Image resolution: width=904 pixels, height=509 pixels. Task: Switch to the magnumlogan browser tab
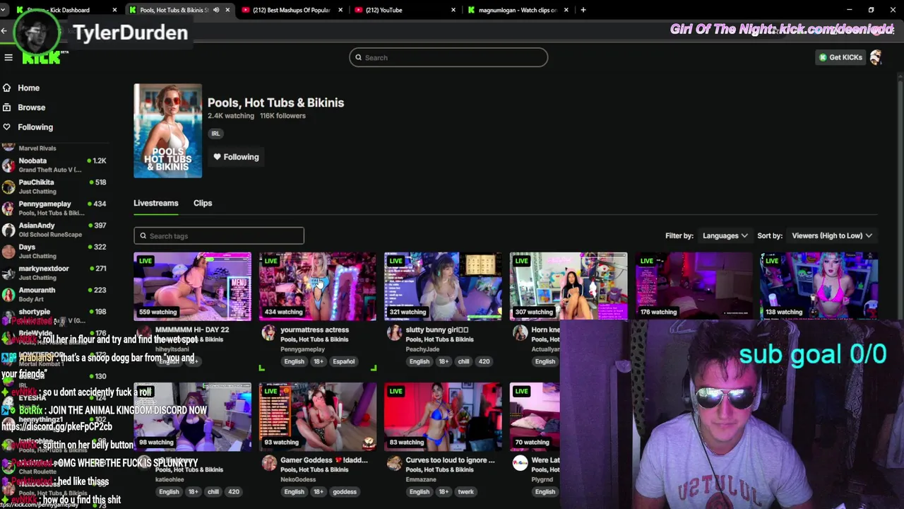click(517, 10)
